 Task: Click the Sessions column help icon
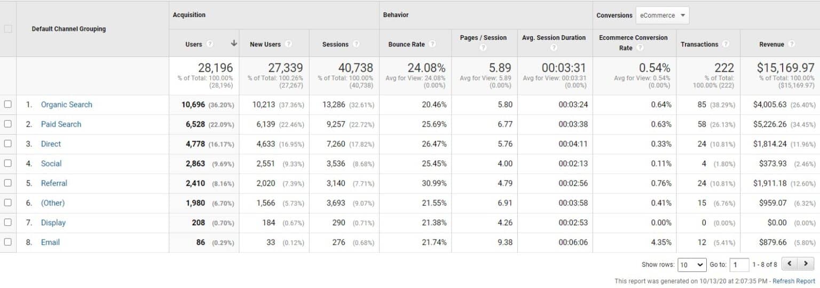click(x=356, y=44)
